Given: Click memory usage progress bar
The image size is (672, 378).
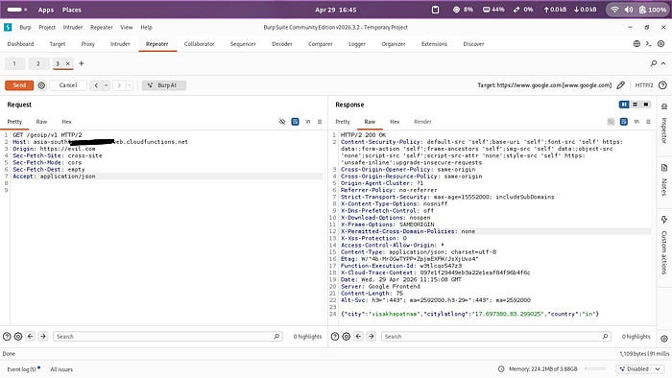Looking at the screenshot, I should [595, 369].
